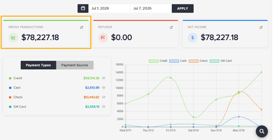Click the NET INCOME card title
The height and width of the screenshot is (140, 273).
coord(197,27)
